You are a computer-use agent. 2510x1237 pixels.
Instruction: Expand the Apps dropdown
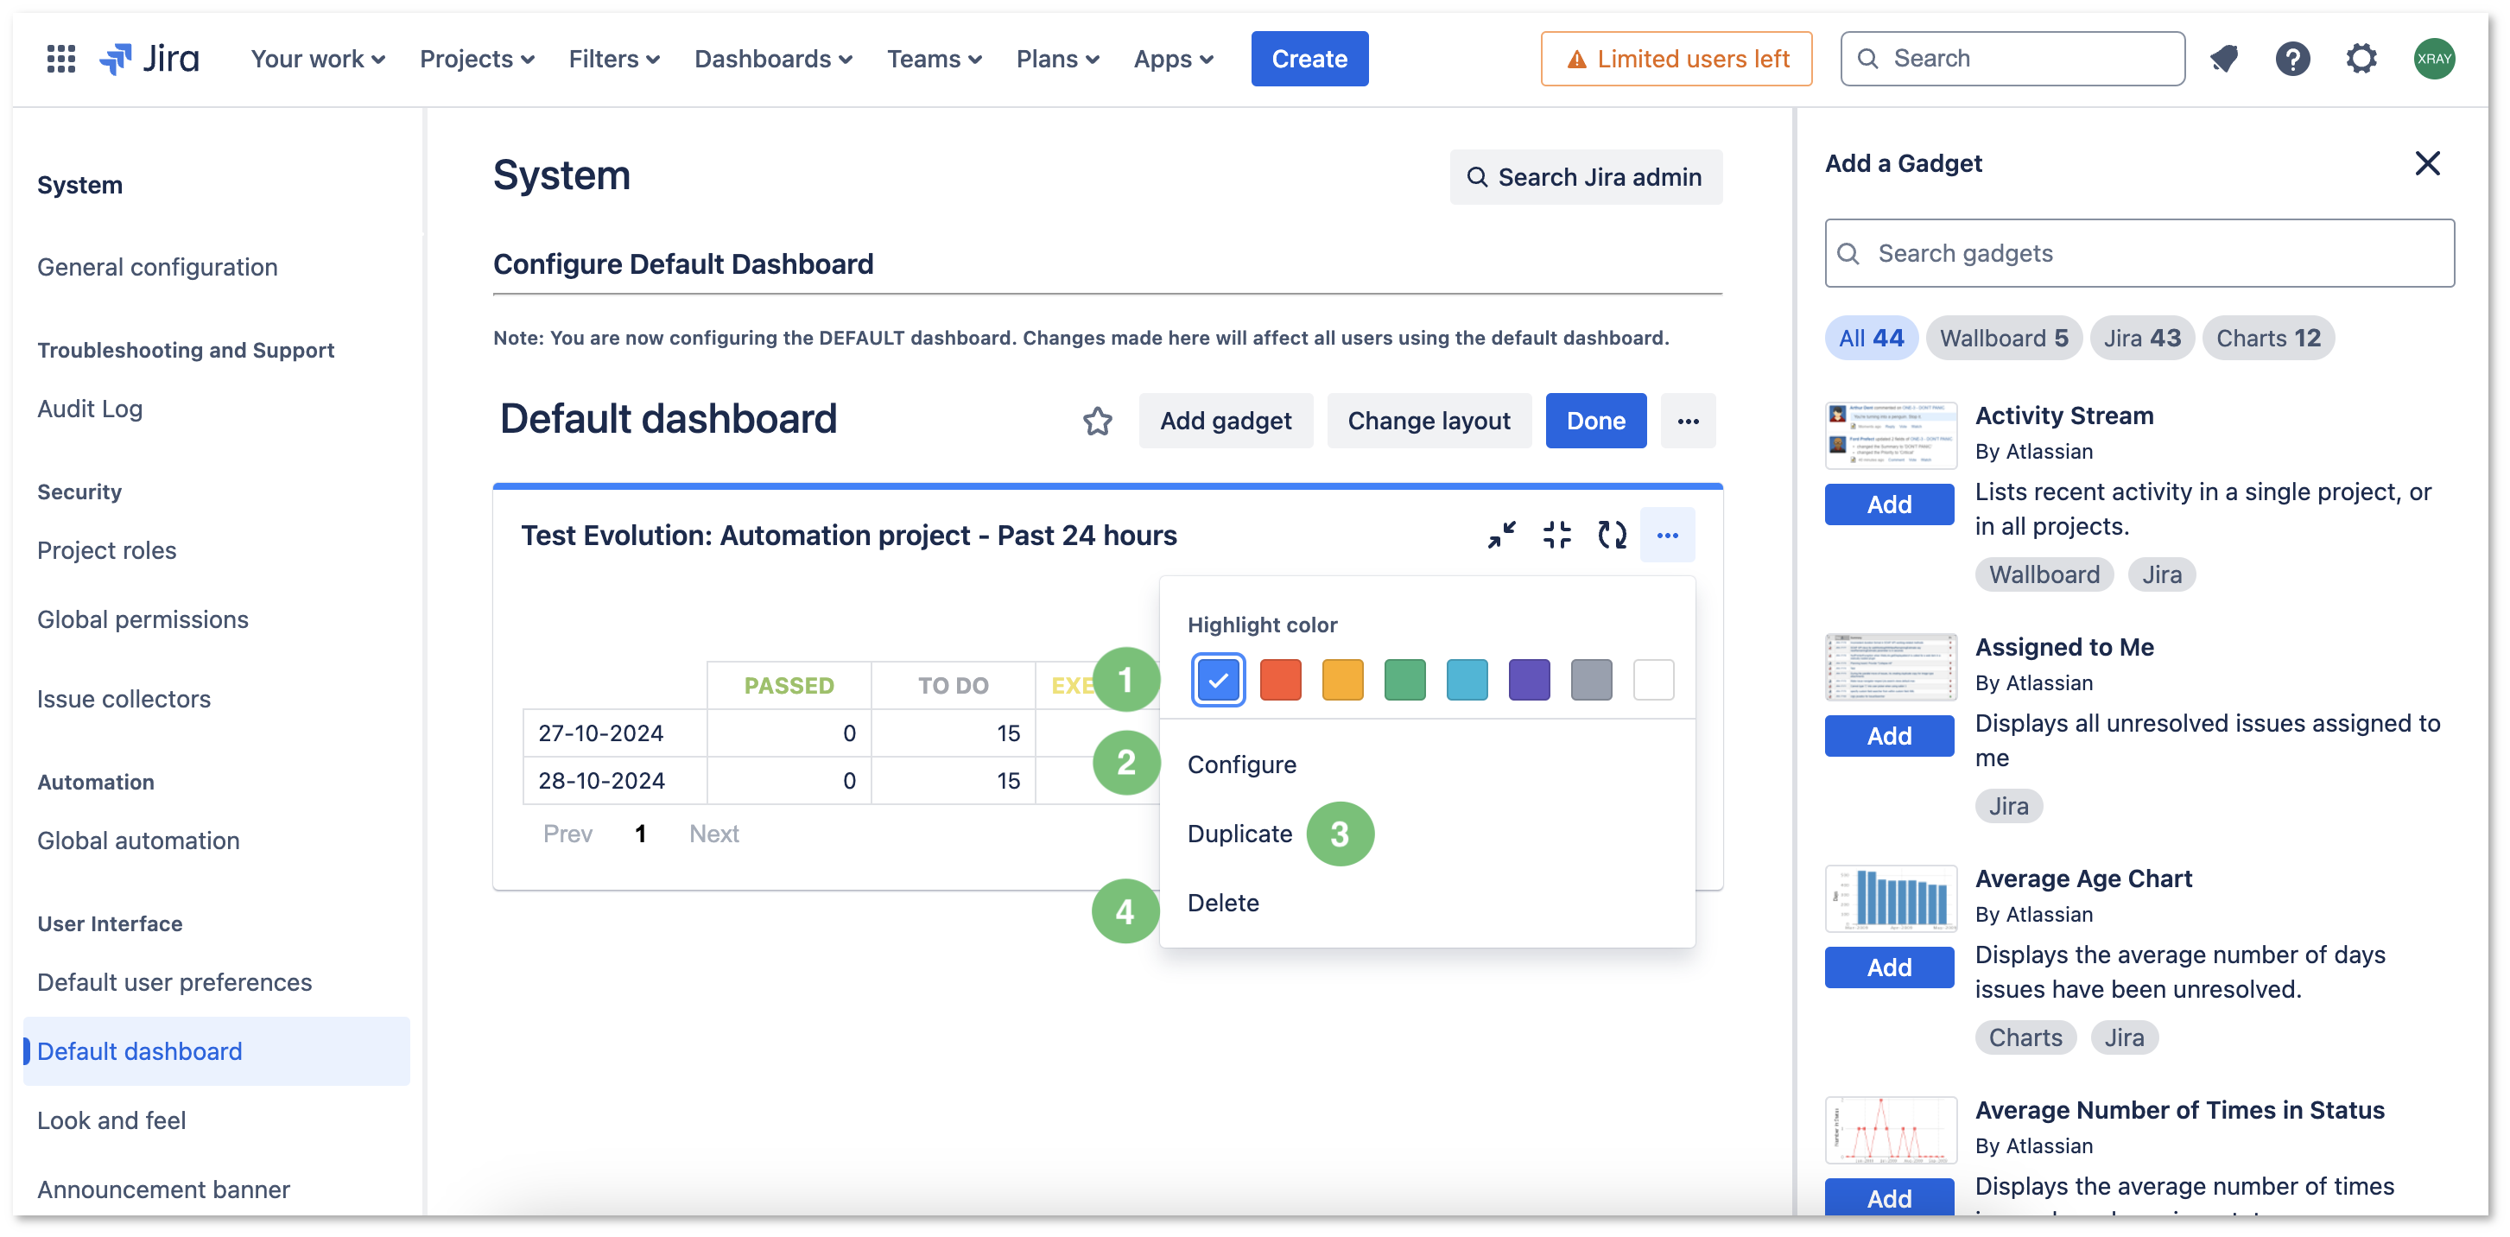[1173, 59]
